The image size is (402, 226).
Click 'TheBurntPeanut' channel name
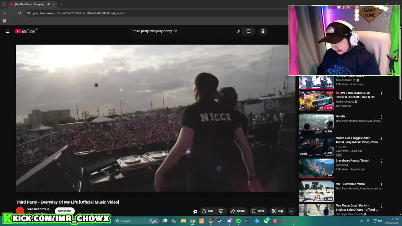coord(345,102)
